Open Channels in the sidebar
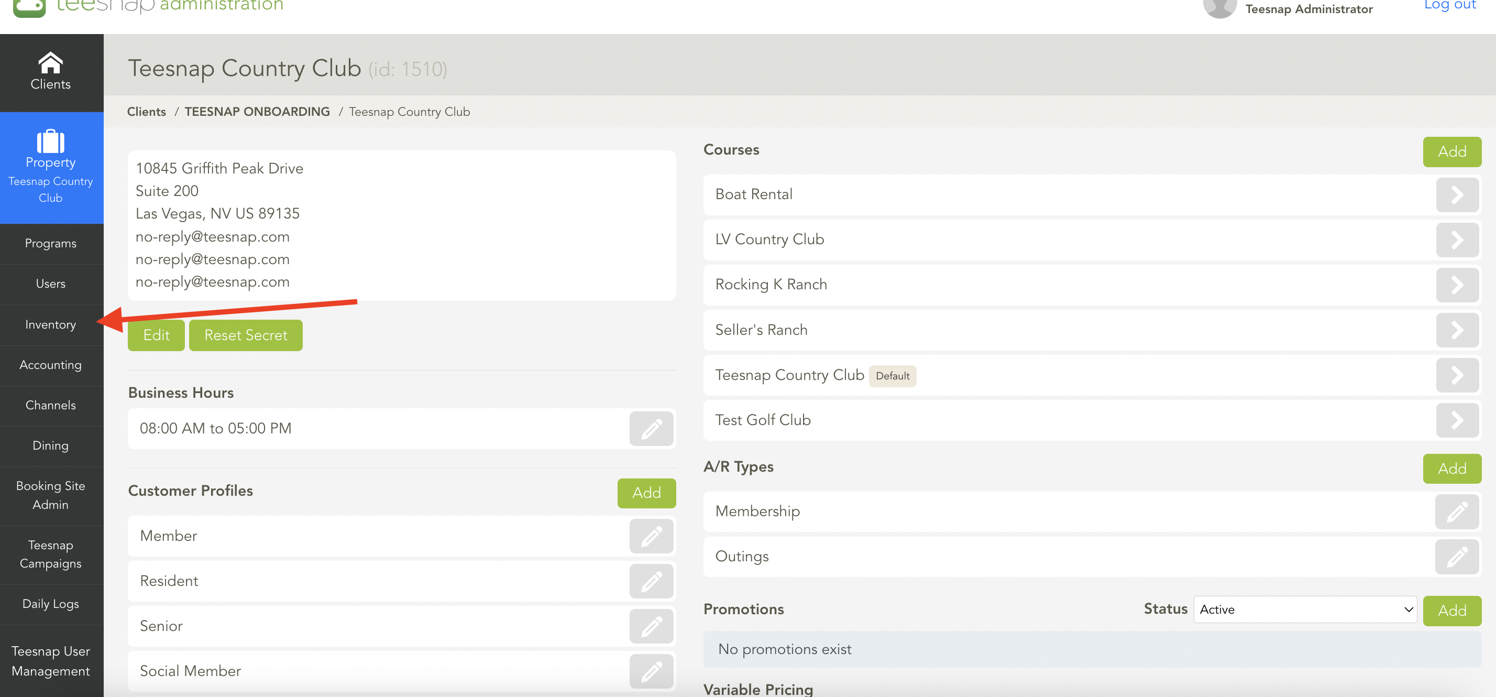This screenshot has width=1496, height=697. (x=50, y=405)
